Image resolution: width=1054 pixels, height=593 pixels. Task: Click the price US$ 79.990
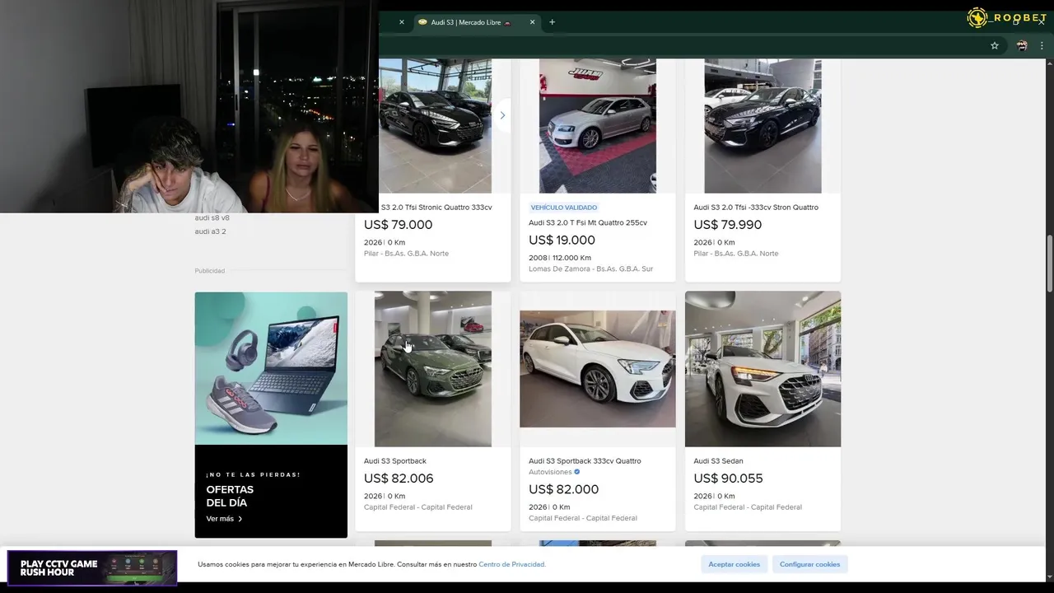click(728, 225)
